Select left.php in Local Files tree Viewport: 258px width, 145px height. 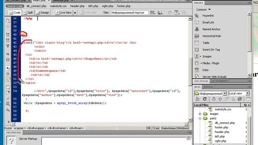coord(220,137)
